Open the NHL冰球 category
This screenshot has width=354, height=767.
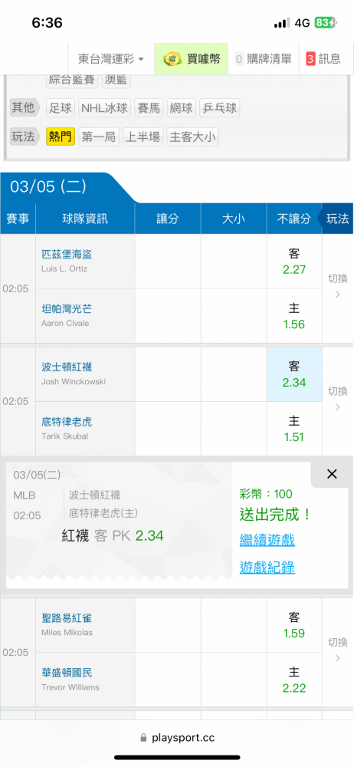[105, 108]
